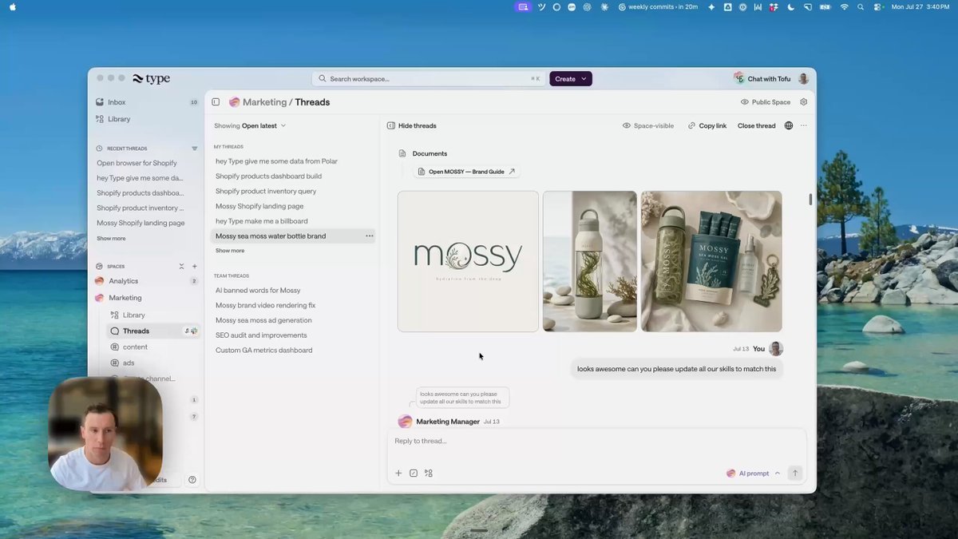The image size is (958, 539).
Task: Click the library shapes icon in reply box
Action: point(429,474)
